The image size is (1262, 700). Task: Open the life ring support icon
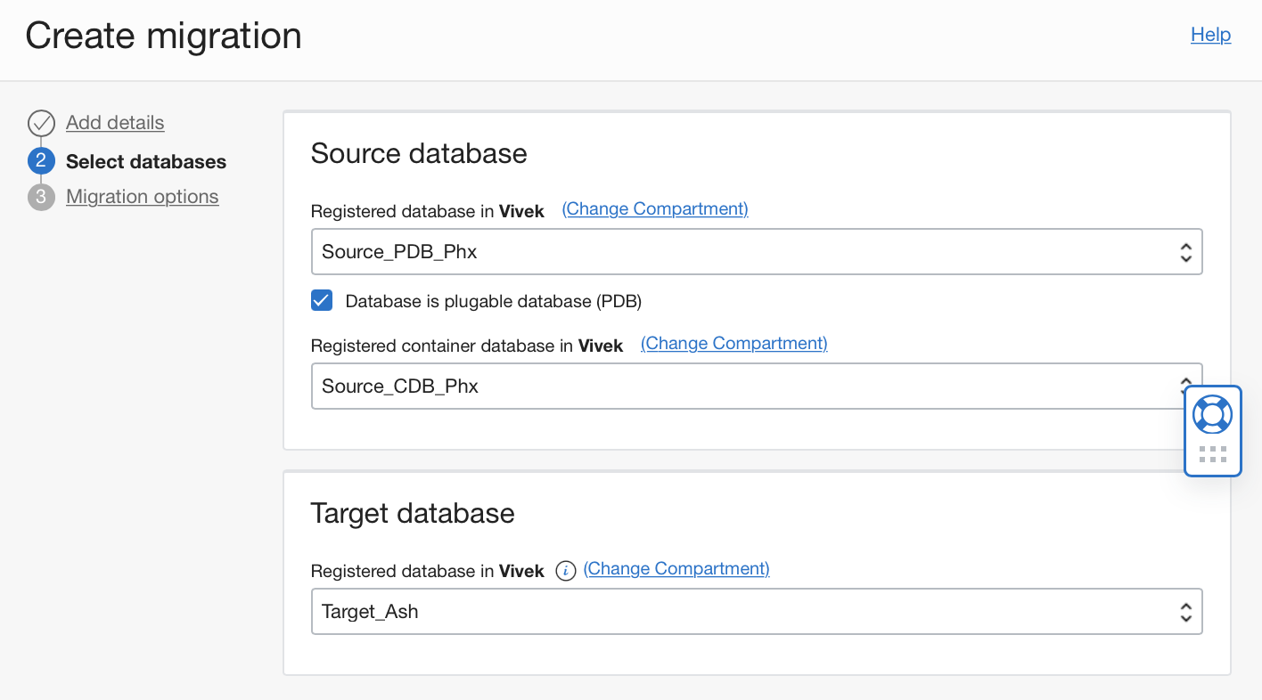click(1212, 414)
